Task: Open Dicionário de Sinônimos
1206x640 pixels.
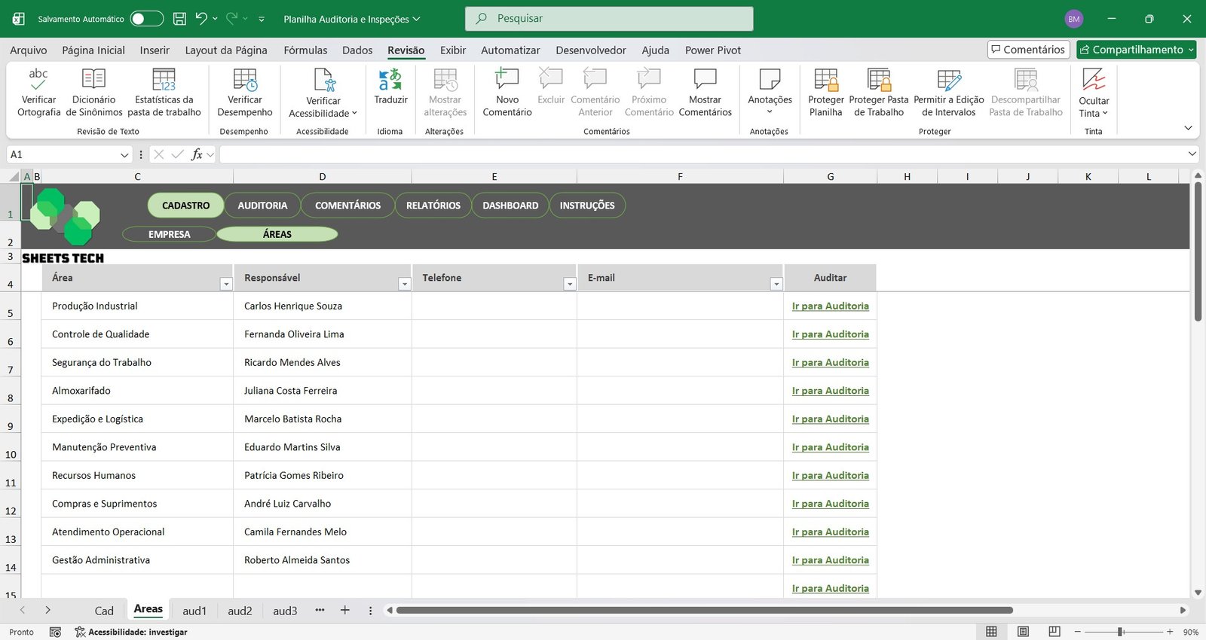Action: (93, 92)
